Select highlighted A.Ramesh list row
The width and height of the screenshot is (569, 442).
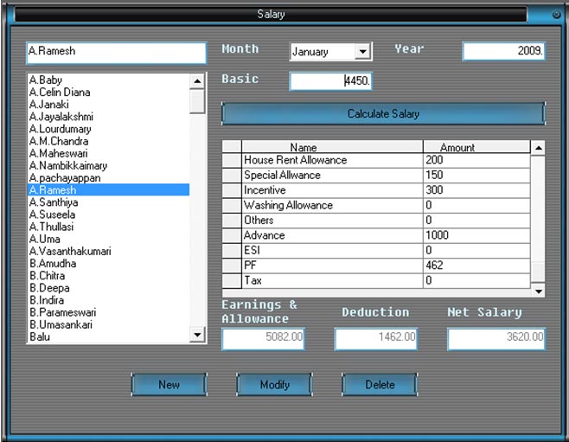[x=108, y=189]
